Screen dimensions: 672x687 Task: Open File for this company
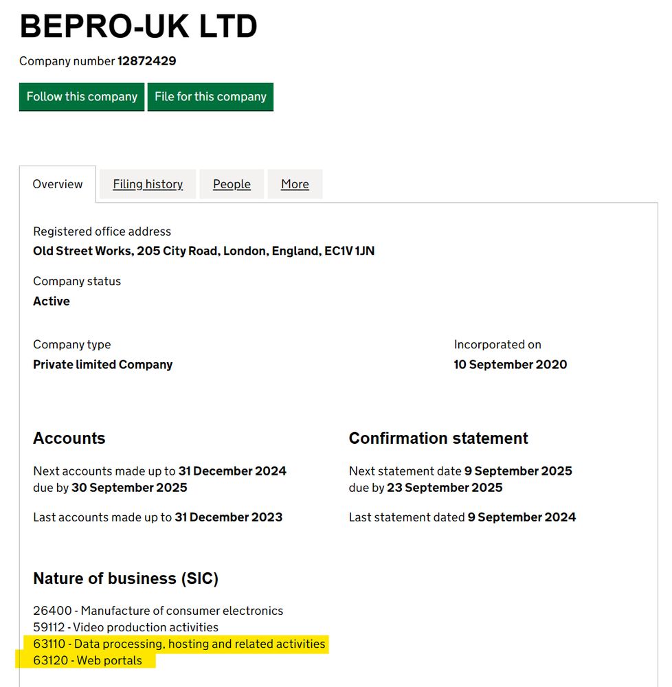coord(210,97)
